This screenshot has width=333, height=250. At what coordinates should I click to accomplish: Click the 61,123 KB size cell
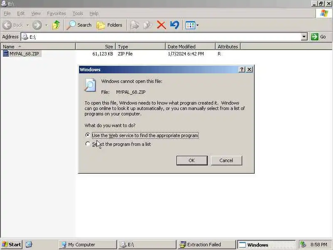coord(102,54)
